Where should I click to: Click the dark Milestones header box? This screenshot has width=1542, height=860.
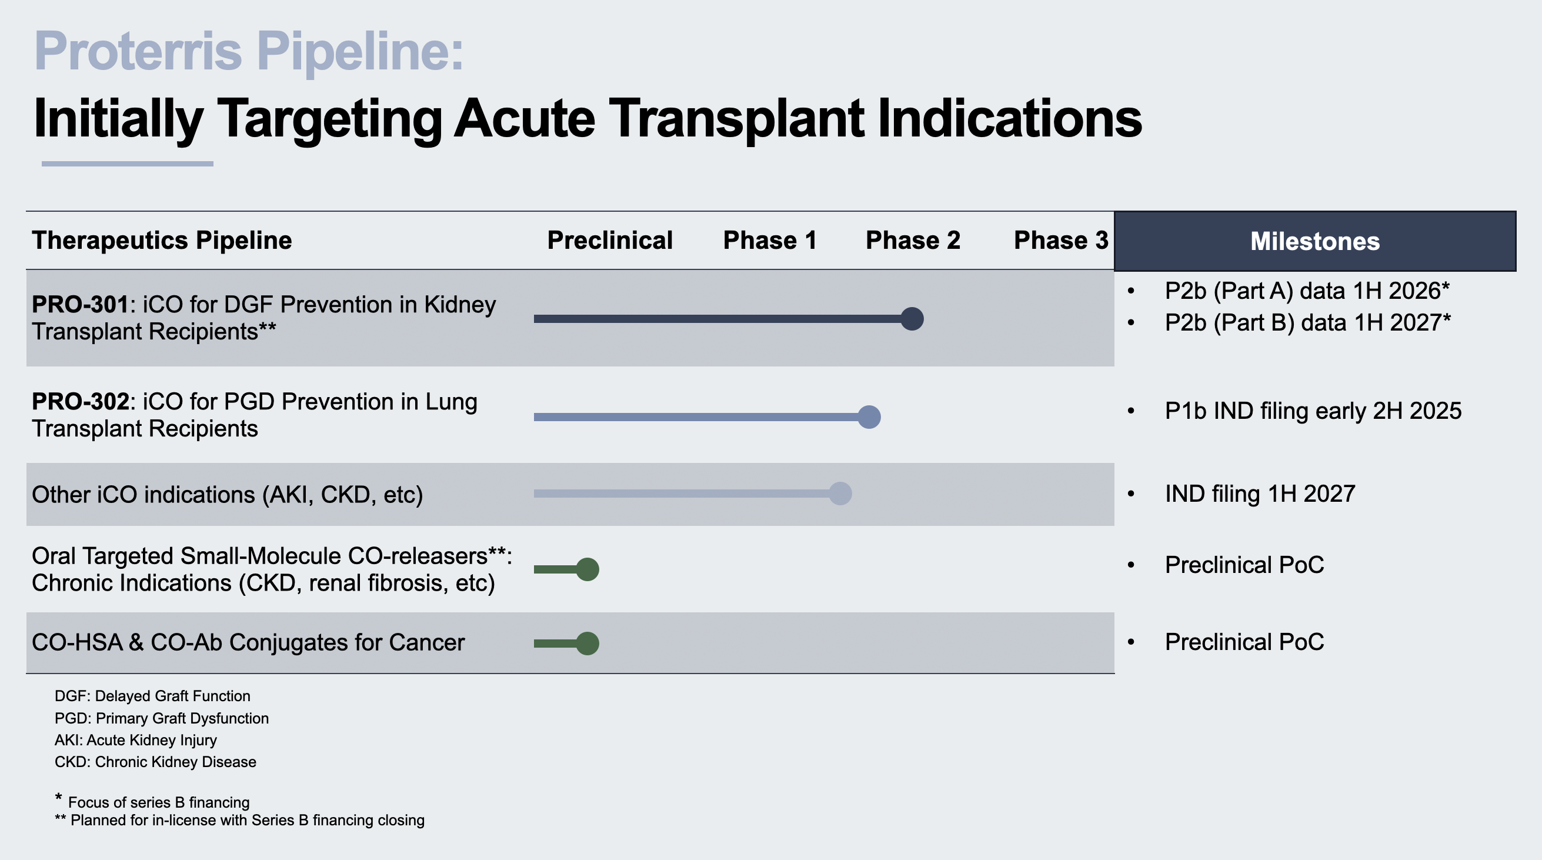[1314, 241]
